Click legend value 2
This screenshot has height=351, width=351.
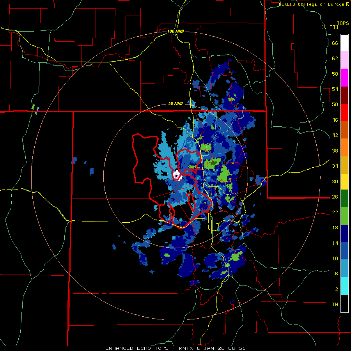(336, 289)
